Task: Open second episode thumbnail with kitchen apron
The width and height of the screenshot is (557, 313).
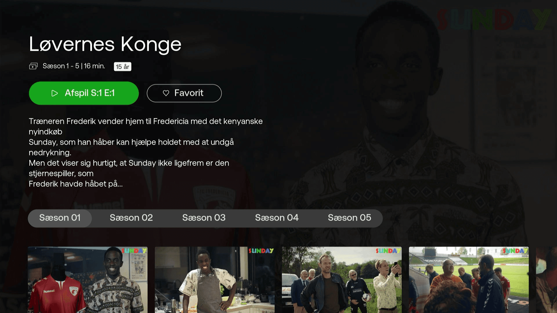Action: click(x=215, y=280)
